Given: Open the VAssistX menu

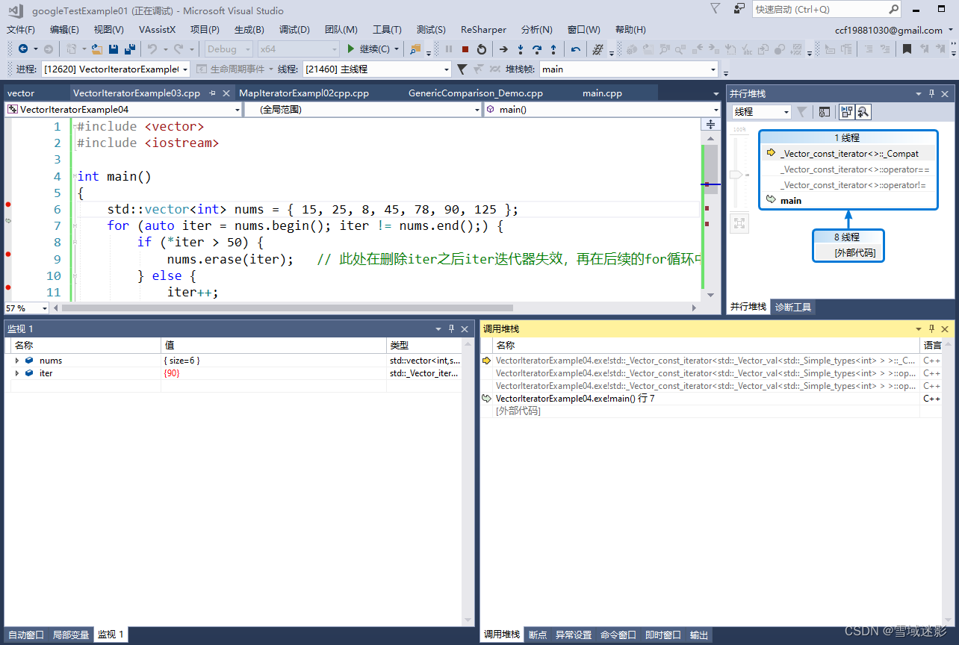Looking at the screenshot, I should pyautogui.click(x=157, y=30).
